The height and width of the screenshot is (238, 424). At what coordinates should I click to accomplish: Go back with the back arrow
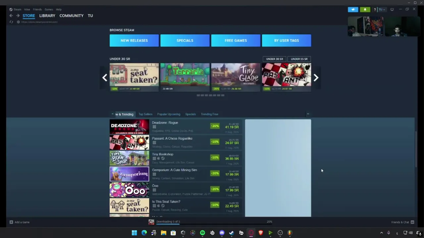coord(11,16)
